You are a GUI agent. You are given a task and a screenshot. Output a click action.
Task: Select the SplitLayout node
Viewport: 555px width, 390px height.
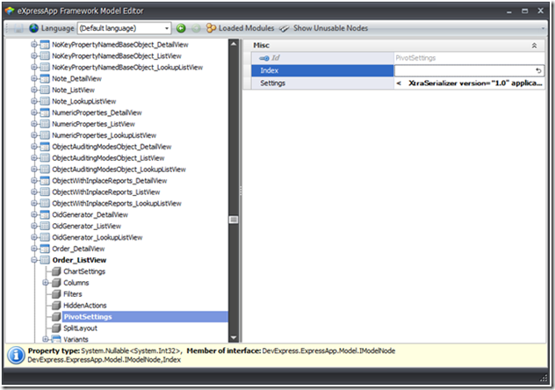tap(80, 328)
